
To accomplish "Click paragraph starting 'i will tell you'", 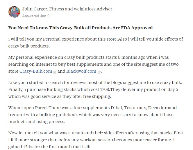I will coord(96,43).
